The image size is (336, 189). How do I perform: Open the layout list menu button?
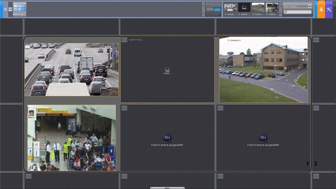[x=11, y=9]
